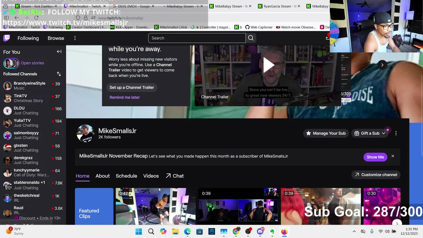Click Customize channel button
This screenshot has width=423, height=238.
(376, 175)
